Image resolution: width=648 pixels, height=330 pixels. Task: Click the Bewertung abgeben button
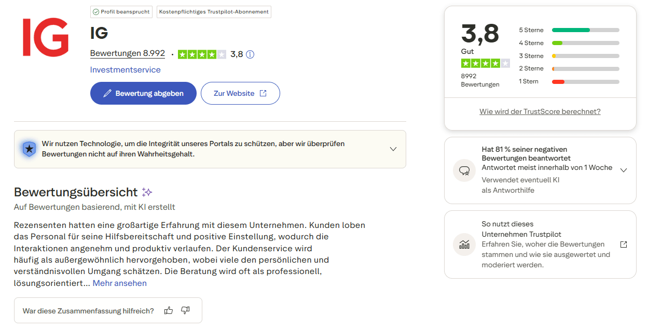click(x=143, y=93)
